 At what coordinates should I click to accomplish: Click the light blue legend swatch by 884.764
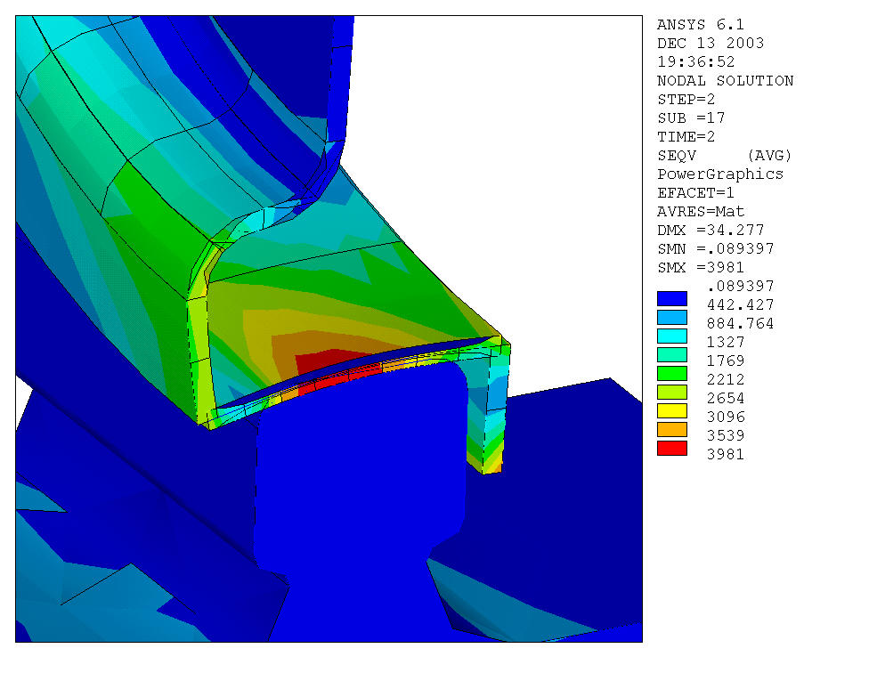(671, 317)
